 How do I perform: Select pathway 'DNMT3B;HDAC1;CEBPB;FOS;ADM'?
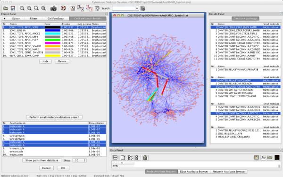[x=246, y=96]
